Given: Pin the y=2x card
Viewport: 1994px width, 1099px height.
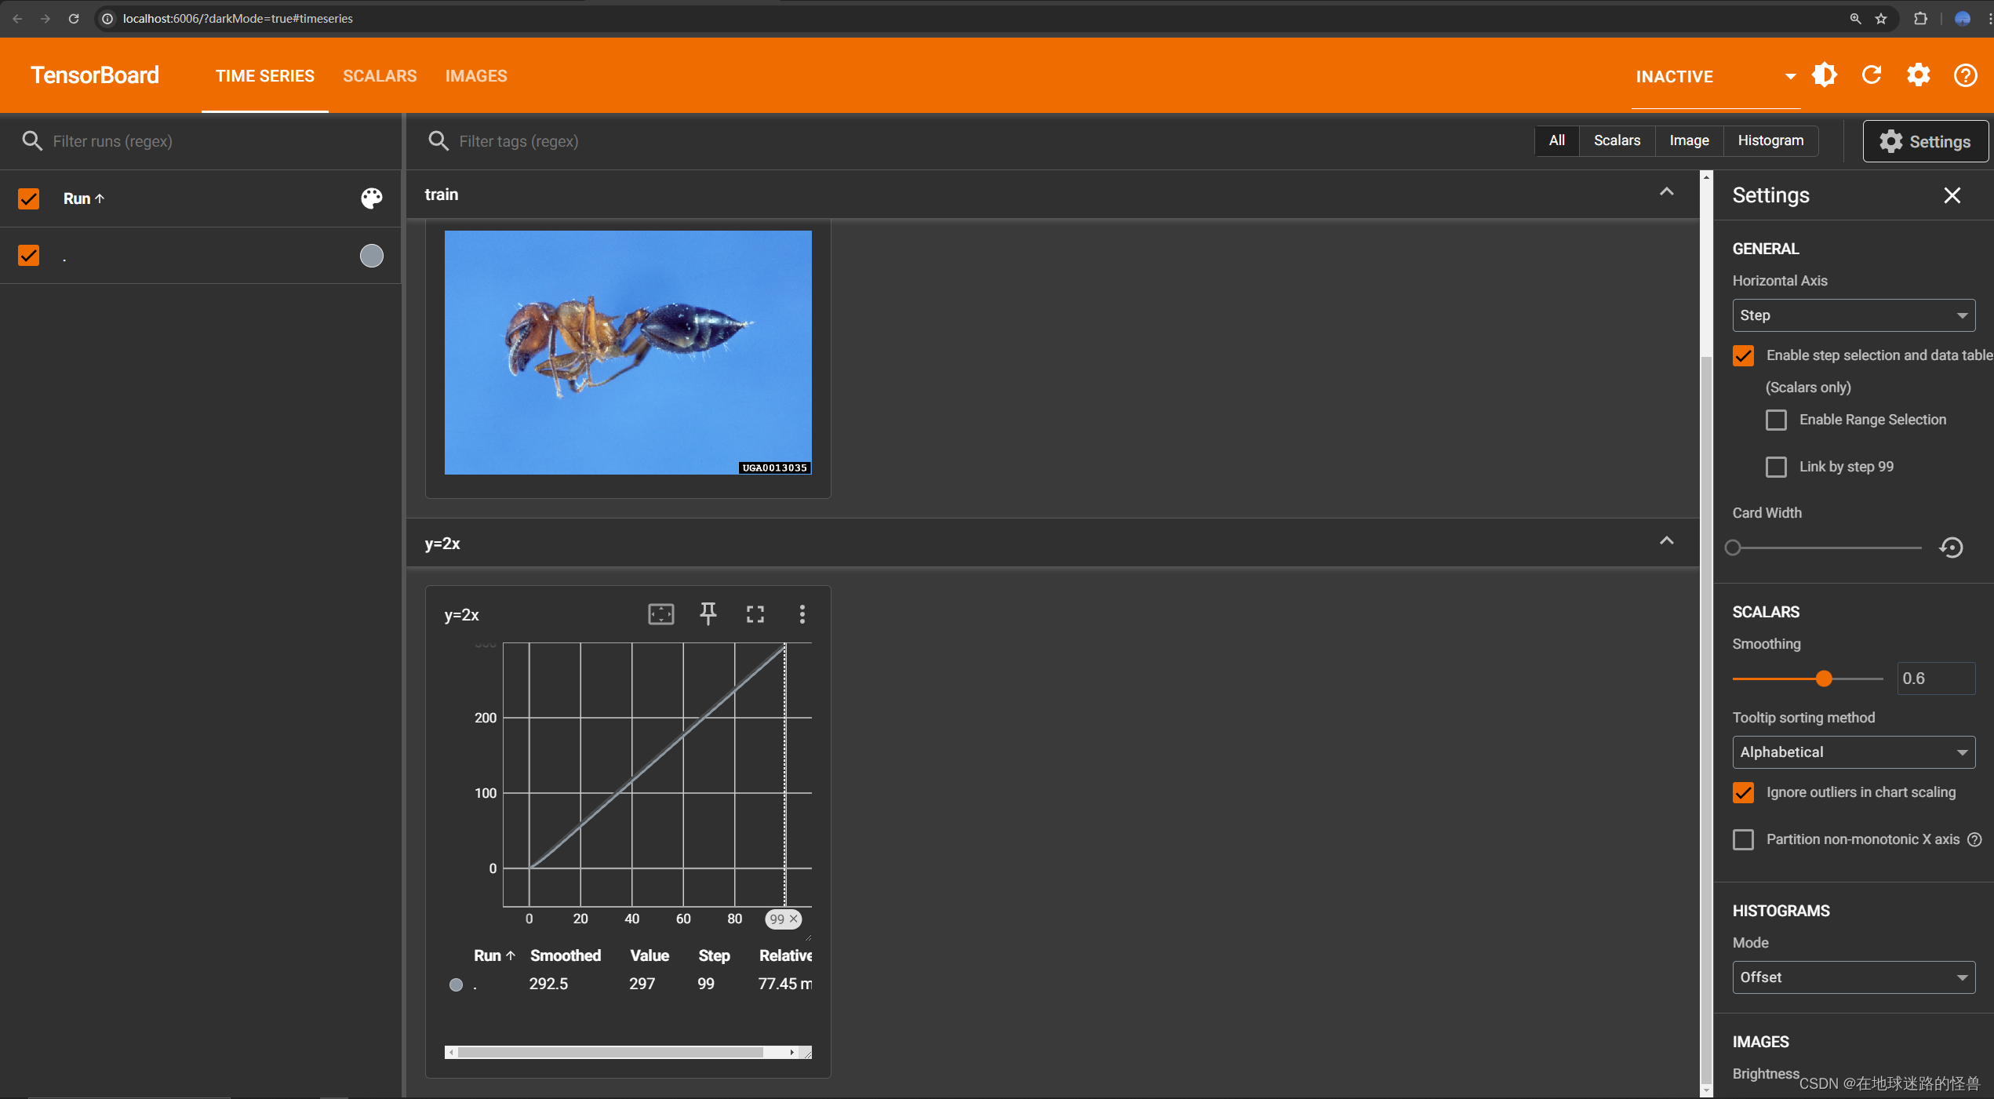Looking at the screenshot, I should click(708, 614).
